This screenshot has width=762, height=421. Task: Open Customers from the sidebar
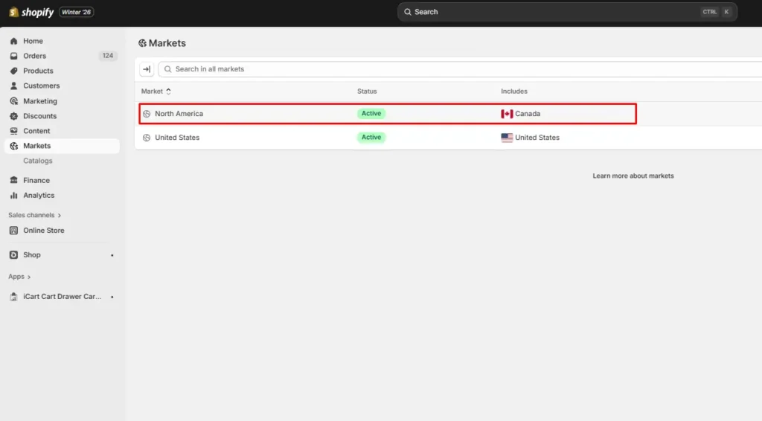click(41, 86)
